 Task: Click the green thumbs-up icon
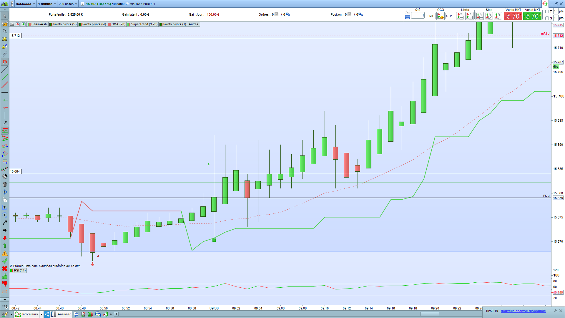pyautogui.click(x=4, y=276)
